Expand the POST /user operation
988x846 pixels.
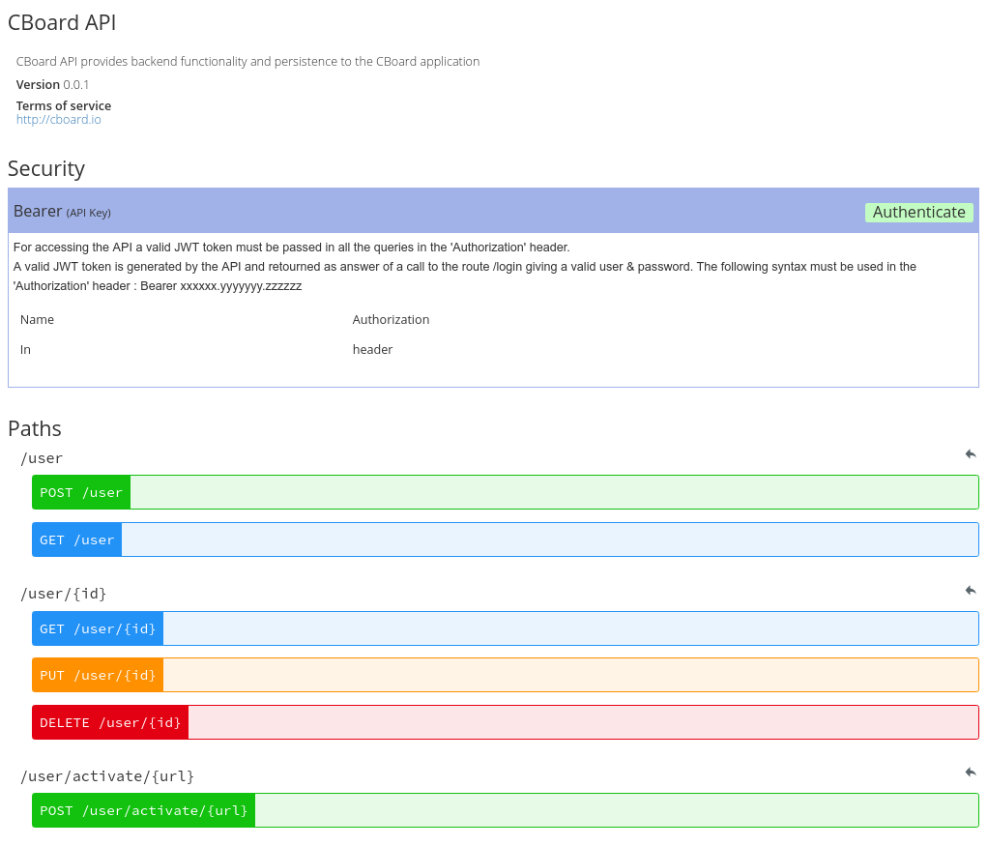pos(506,492)
